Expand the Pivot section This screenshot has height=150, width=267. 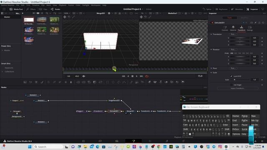pos(212,68)
